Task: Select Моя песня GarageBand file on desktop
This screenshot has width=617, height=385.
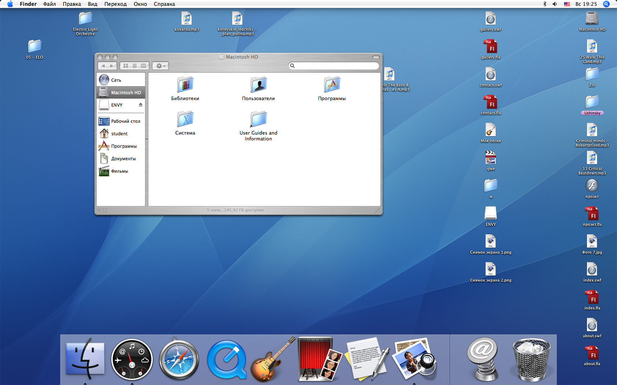Action: 491,133
